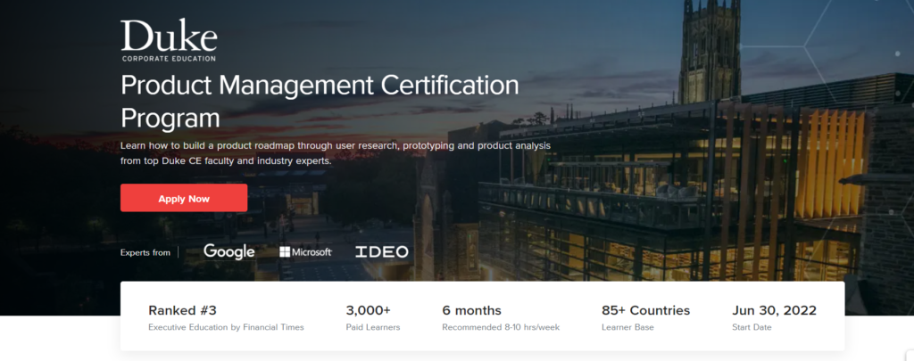
Task: Click the Duke Corporate Education logo
Action: [169, 41]
